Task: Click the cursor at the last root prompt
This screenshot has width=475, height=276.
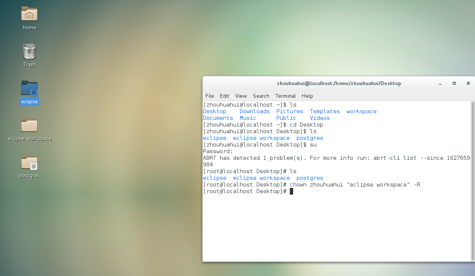Action: point(291,191)
